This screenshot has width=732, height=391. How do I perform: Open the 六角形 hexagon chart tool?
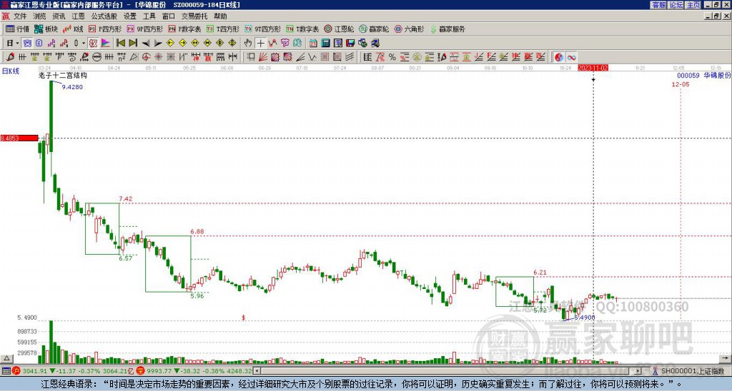coord(408,29)
